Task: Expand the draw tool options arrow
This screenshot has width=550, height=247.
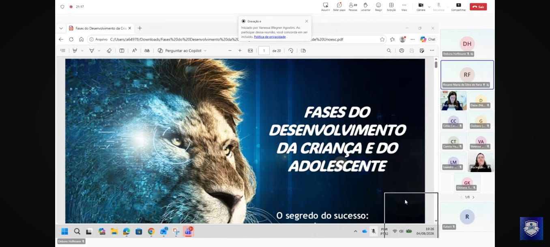Action: pos(99,51)
